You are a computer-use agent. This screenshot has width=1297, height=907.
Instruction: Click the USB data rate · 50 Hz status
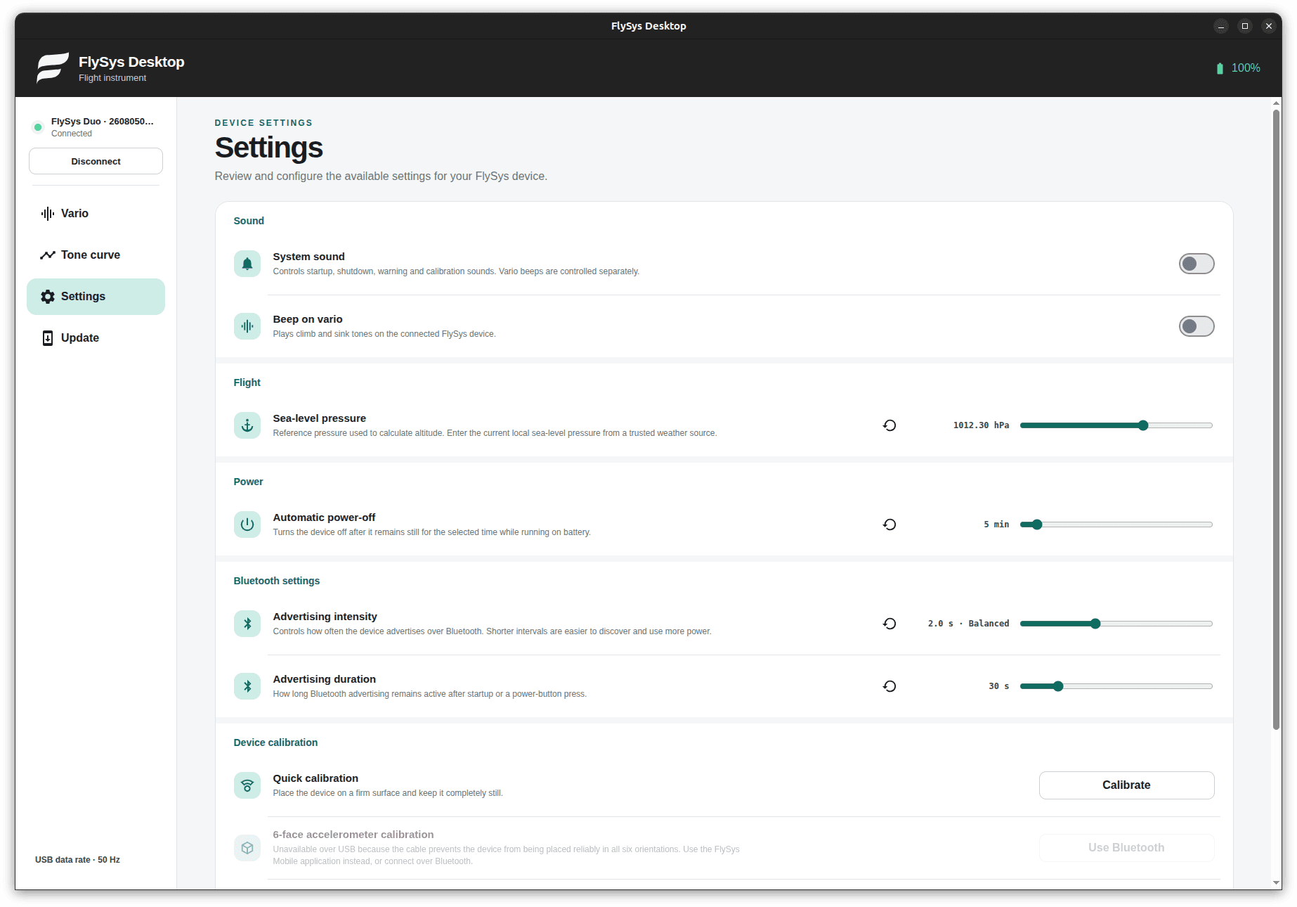77,860
